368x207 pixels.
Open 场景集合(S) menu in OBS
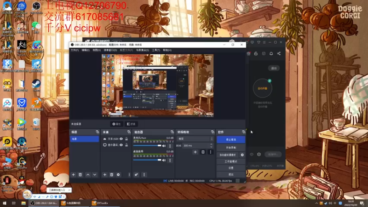point(143,50)
